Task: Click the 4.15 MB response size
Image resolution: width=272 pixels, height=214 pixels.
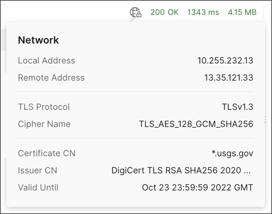Action: (x=242, y=12)
